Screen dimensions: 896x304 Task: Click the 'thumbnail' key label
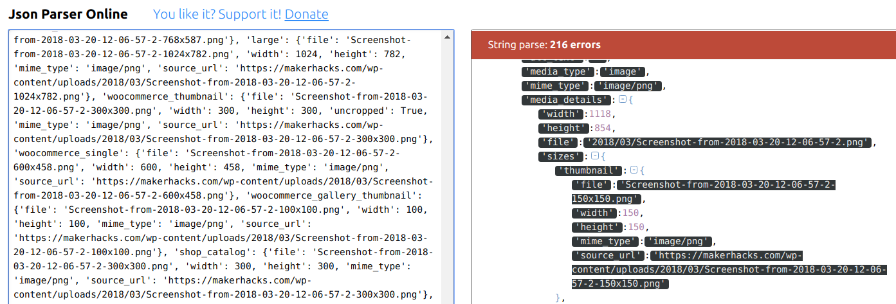(589, 170)
